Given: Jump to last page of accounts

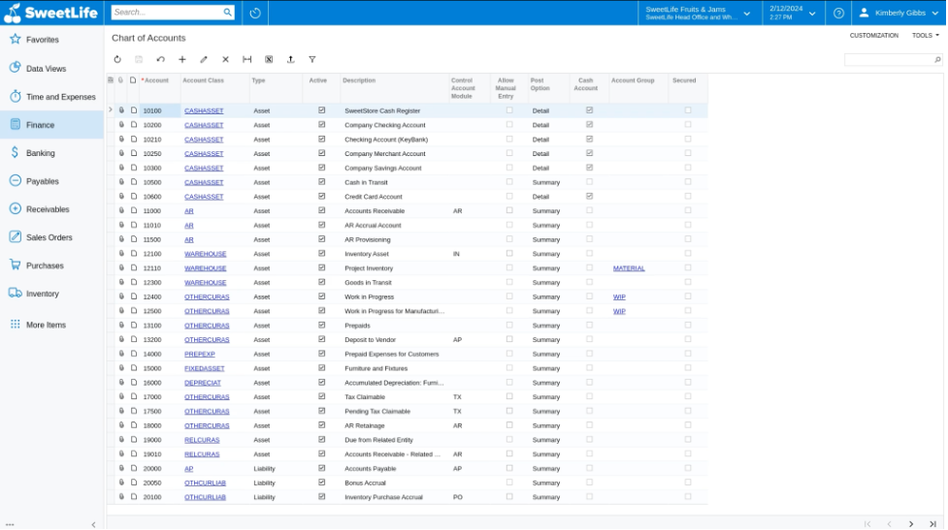Looking at the screenshot, I should pos(932,524).
